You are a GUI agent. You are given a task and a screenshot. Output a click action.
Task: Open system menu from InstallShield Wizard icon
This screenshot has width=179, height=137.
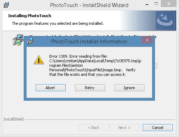pyautogui.click(x=6, y=5)
